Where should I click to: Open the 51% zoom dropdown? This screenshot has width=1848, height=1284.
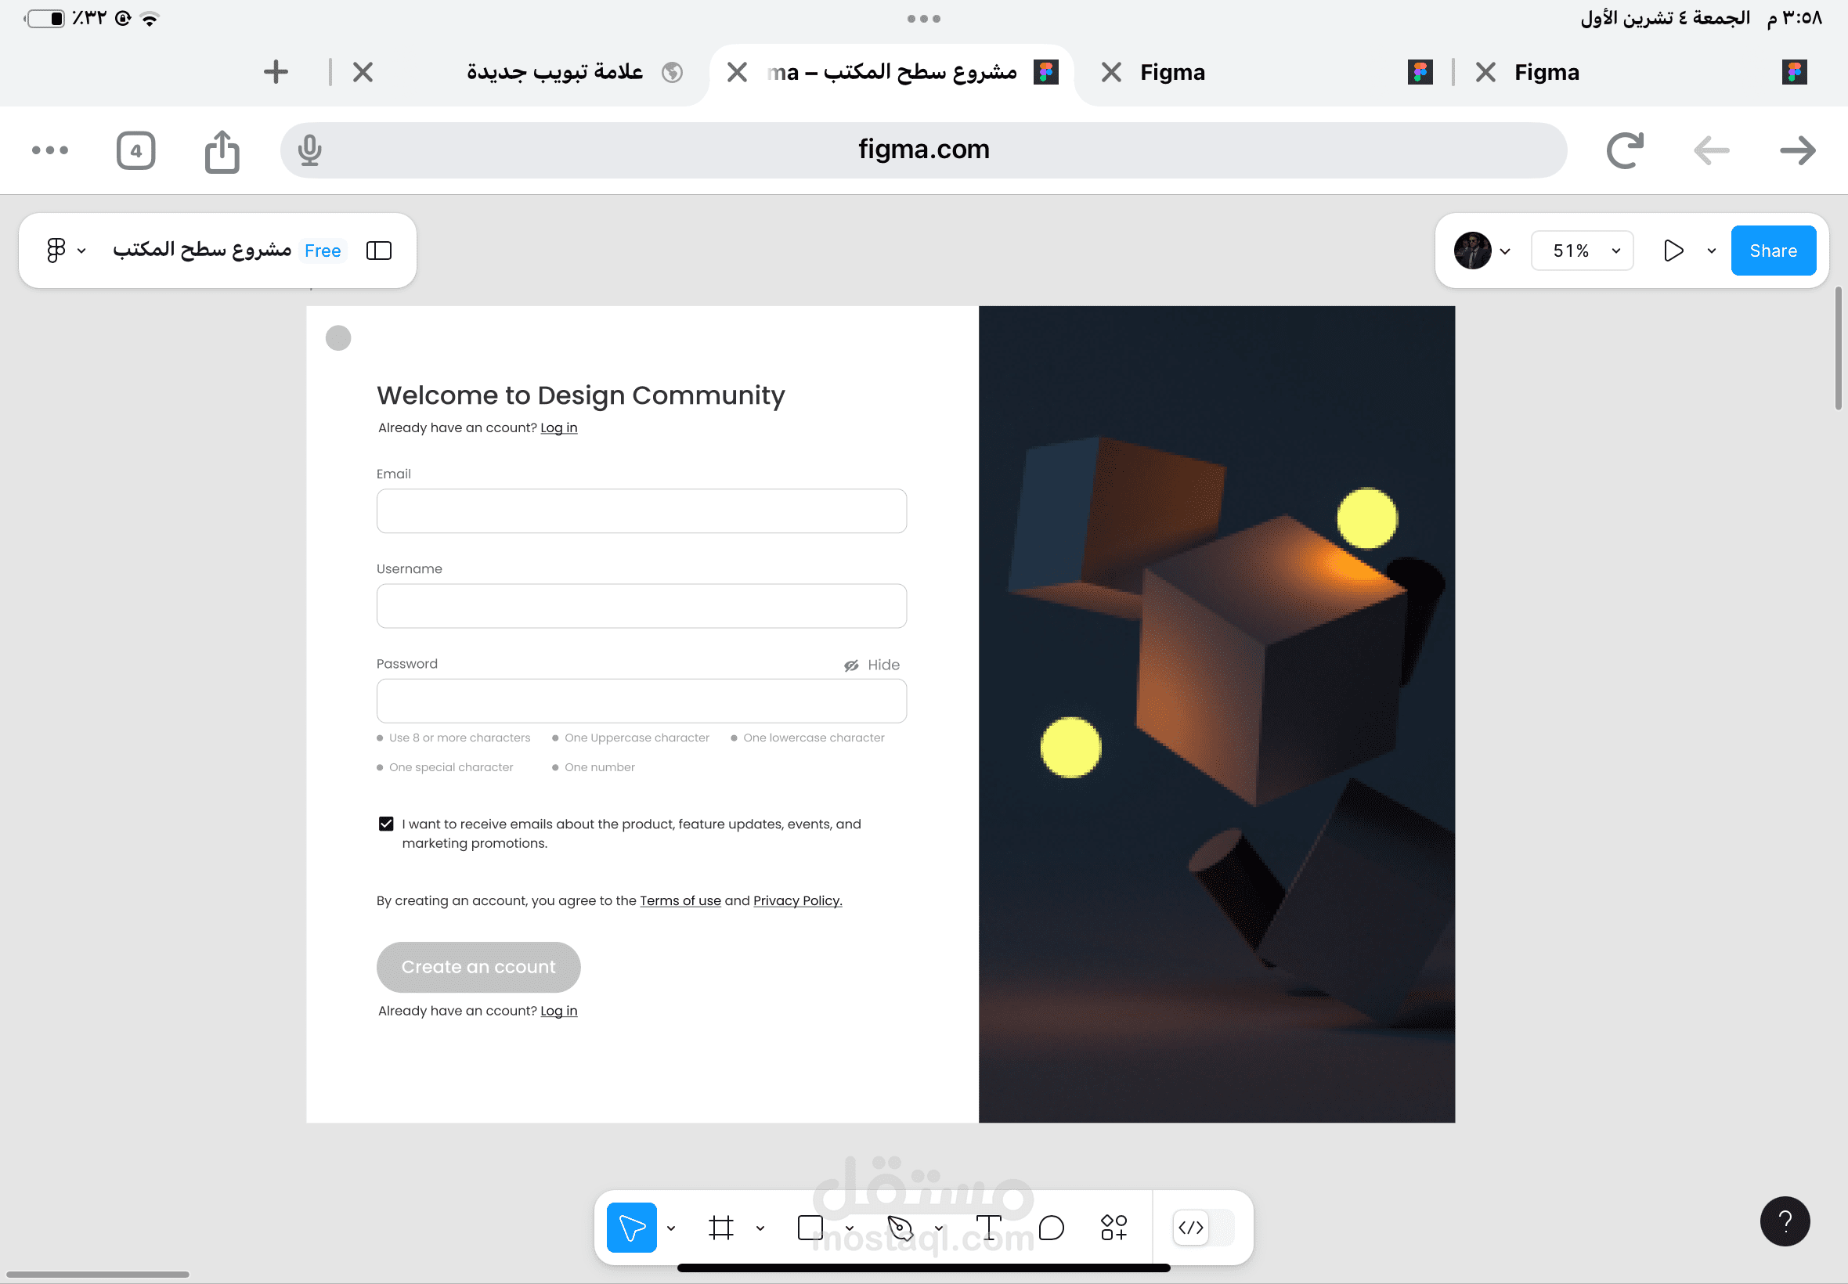1582,251
